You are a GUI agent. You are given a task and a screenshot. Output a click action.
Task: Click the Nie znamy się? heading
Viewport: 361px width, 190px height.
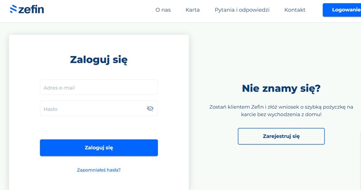coord(281,88)
